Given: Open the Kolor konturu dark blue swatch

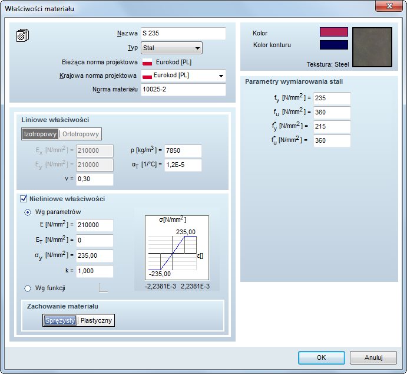Looking at the screenshot, I should click(333, 45).
